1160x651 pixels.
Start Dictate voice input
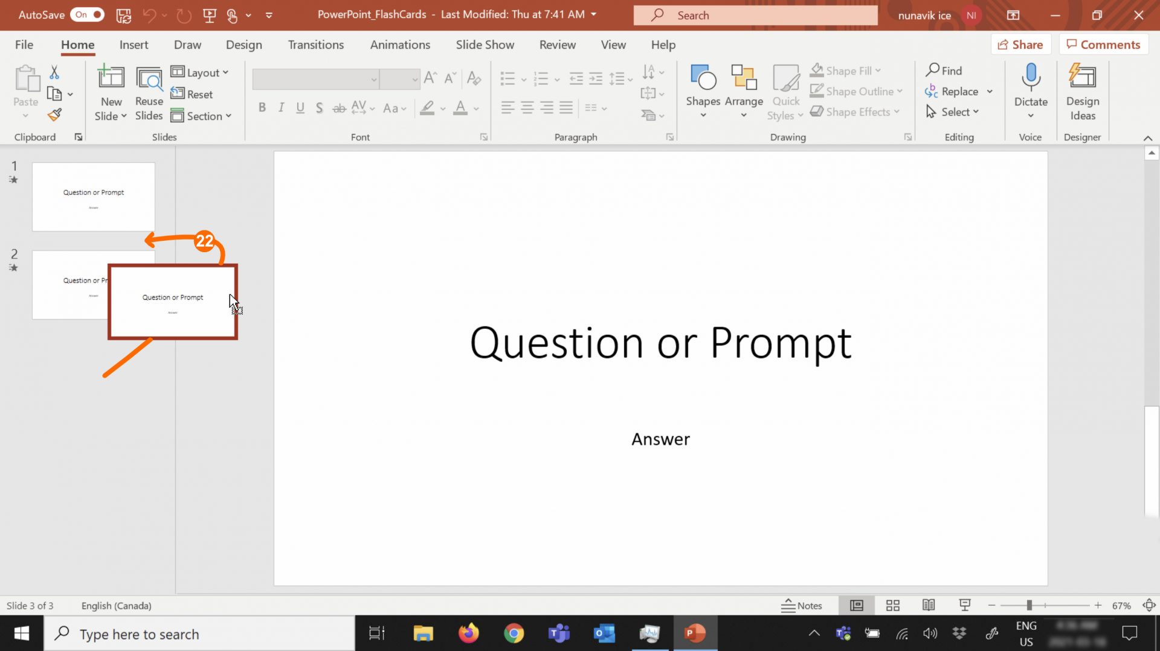tap(1030, 84)
